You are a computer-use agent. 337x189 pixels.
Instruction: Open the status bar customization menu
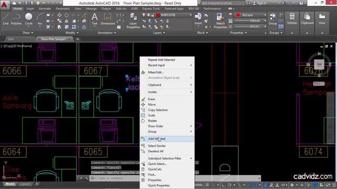pyautogui.click(x=334, y=185)
